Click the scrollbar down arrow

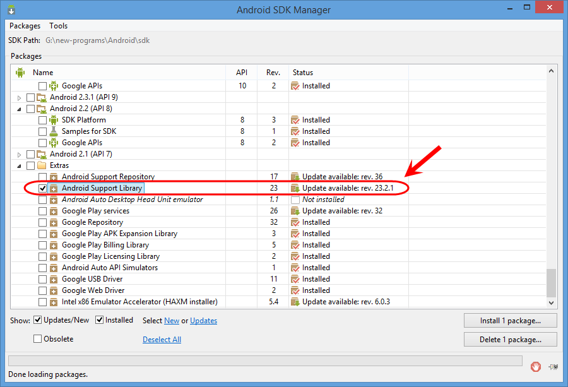point(551,302)
